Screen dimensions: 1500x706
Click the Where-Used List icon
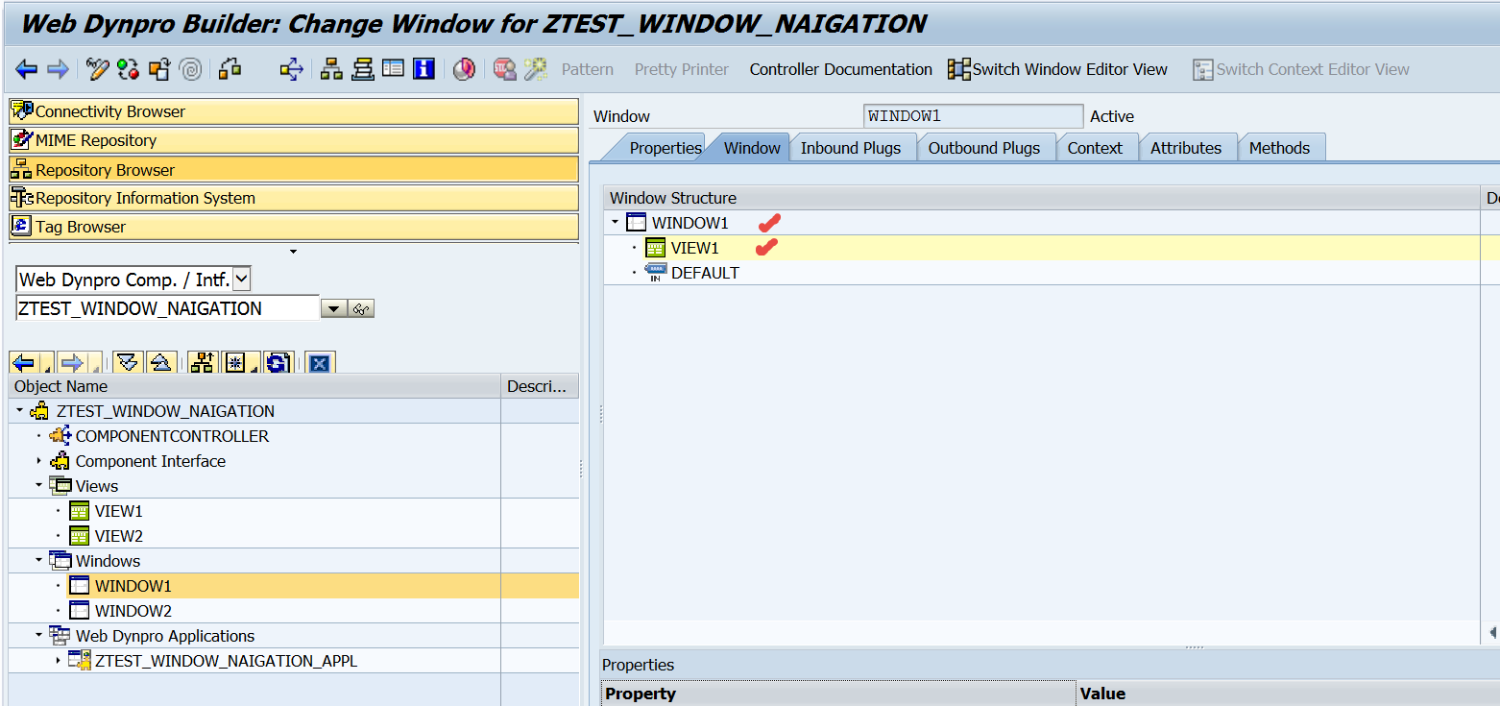click(230, 69)
